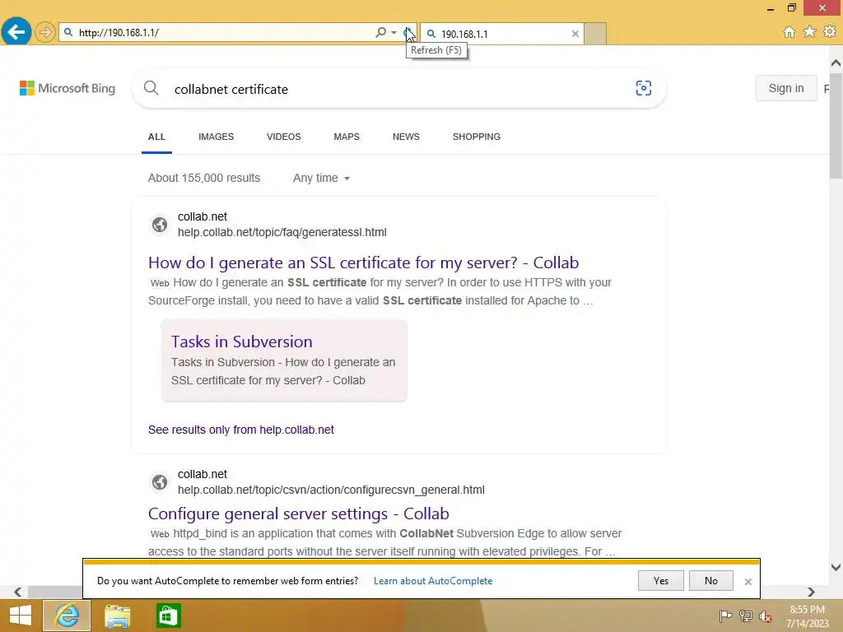Click Yes on AutoComplete prompt
Viewport: 843px width, 632px height.
click(x=661, y=581)
